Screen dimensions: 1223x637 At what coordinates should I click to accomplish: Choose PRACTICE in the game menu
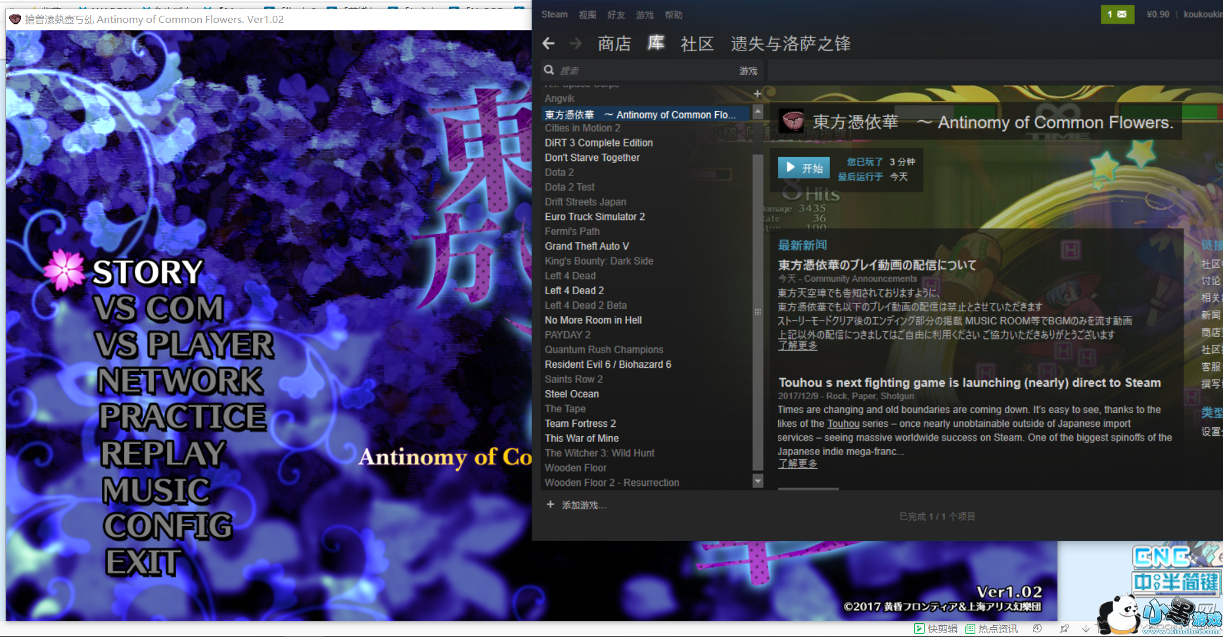pyautogui.click(x=183, y=416)
